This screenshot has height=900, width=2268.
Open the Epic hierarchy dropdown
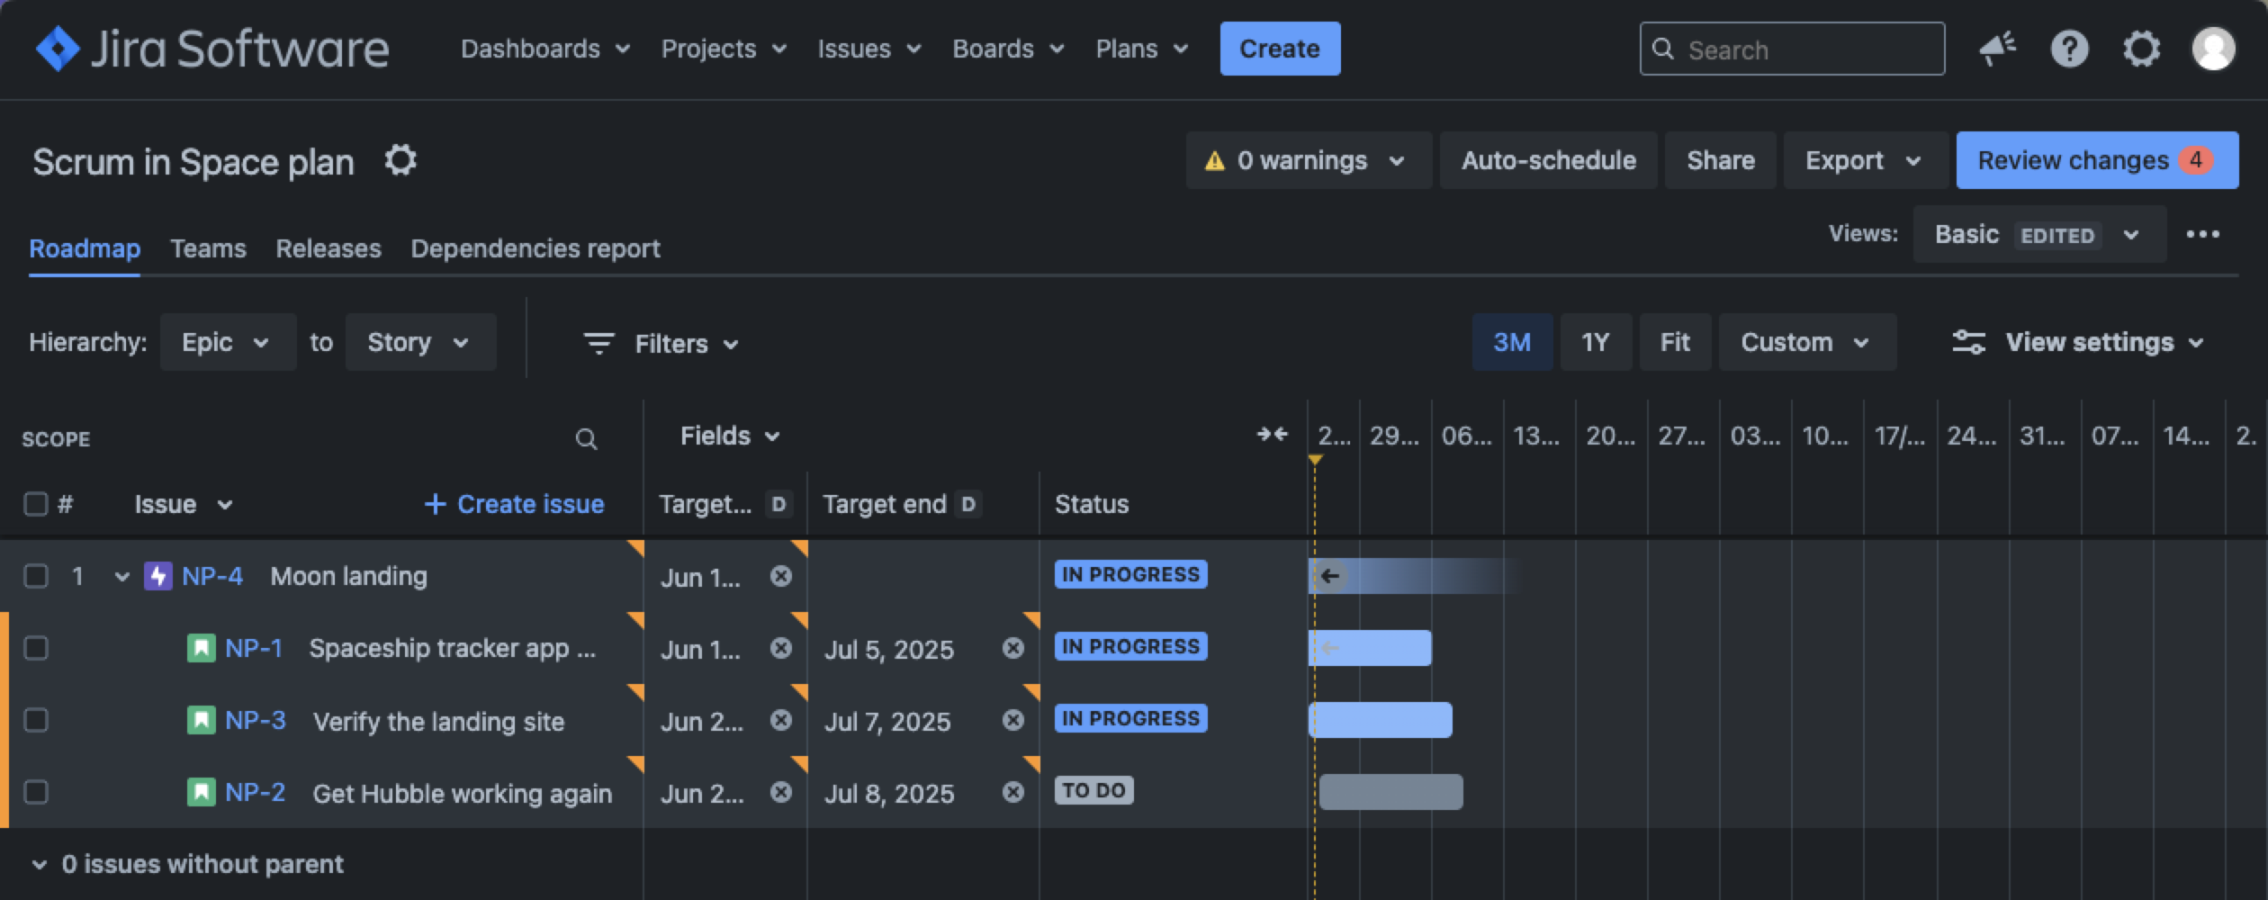227,342
